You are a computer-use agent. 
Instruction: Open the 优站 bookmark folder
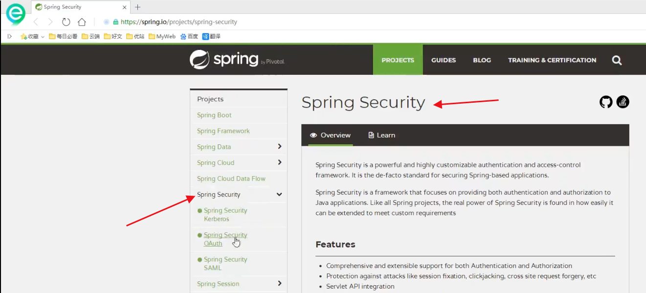tap(135, 36)
